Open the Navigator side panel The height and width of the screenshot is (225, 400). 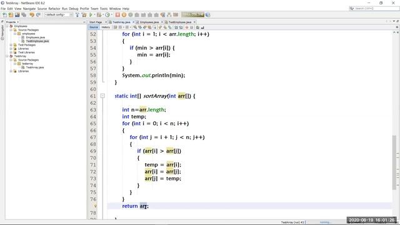pos(2,32)
